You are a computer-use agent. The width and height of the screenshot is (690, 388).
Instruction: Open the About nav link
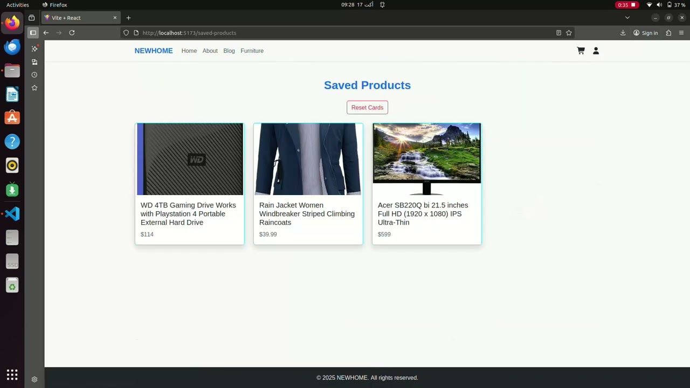pyautogui.click(x=210, y=51)
